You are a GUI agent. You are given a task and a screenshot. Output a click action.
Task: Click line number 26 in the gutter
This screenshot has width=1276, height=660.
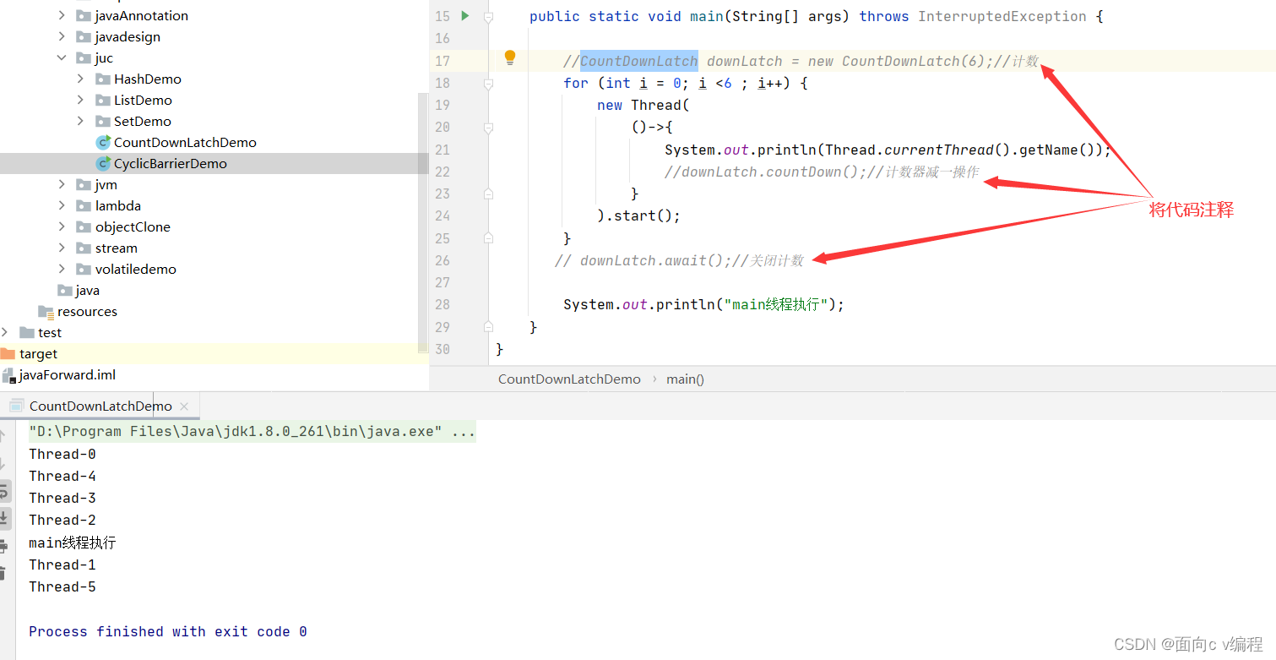(443, 260)
